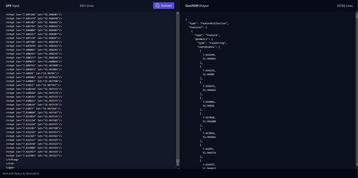Click the trkpt line with lon="7.610621"
This screenshot has height=178, width=358.
[34, 101]
